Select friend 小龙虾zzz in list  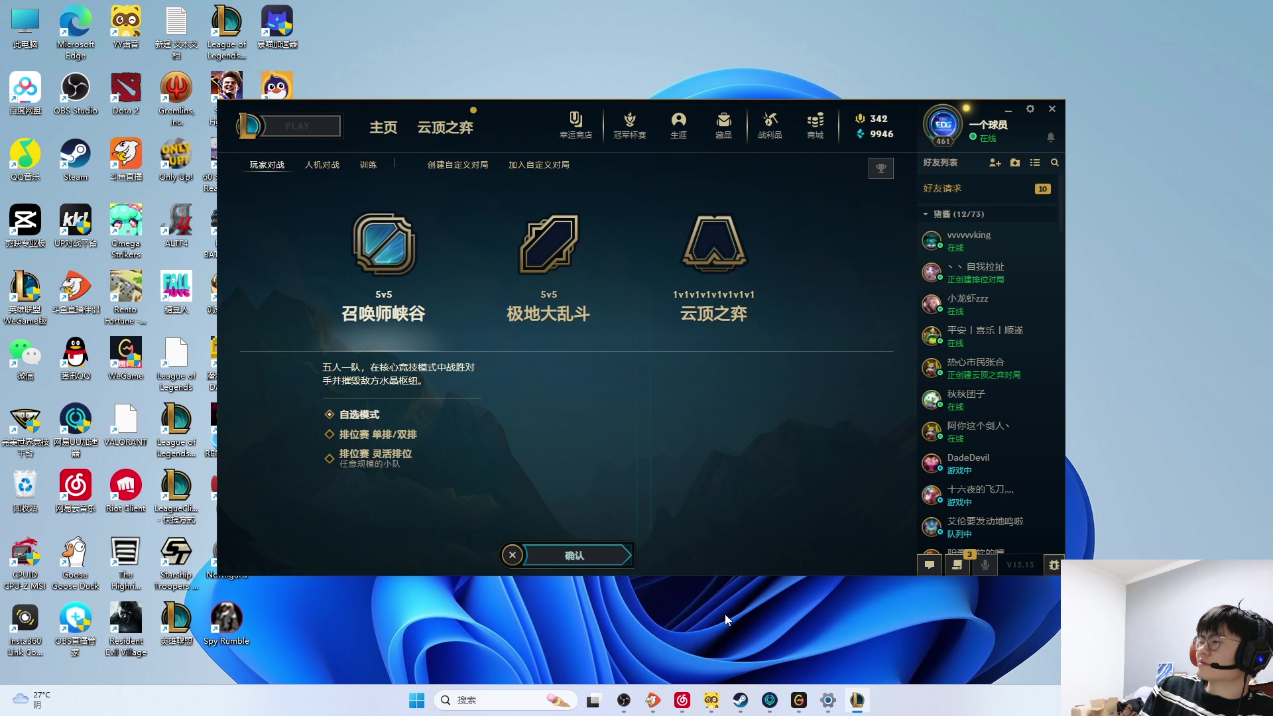pyautogui.click(x=987, y=304)
